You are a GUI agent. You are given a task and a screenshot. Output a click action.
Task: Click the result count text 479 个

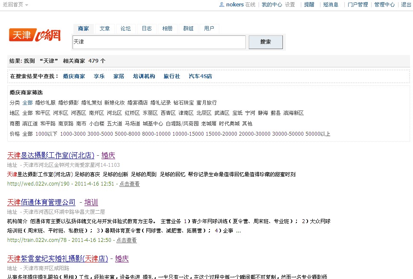[x=97, y=61]
